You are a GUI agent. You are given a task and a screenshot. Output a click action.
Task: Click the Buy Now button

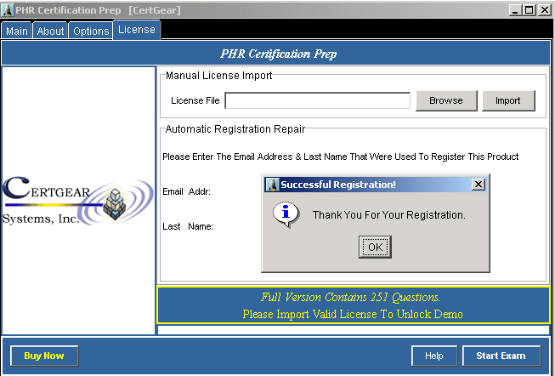click(44, 356)
